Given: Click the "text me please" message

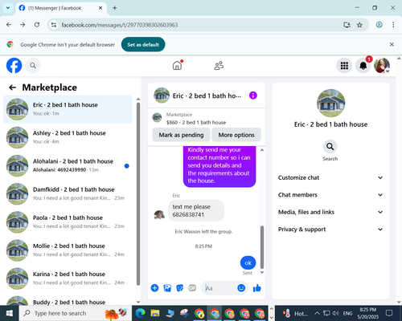Looking at the screenshot, I should tap(196, 211).
